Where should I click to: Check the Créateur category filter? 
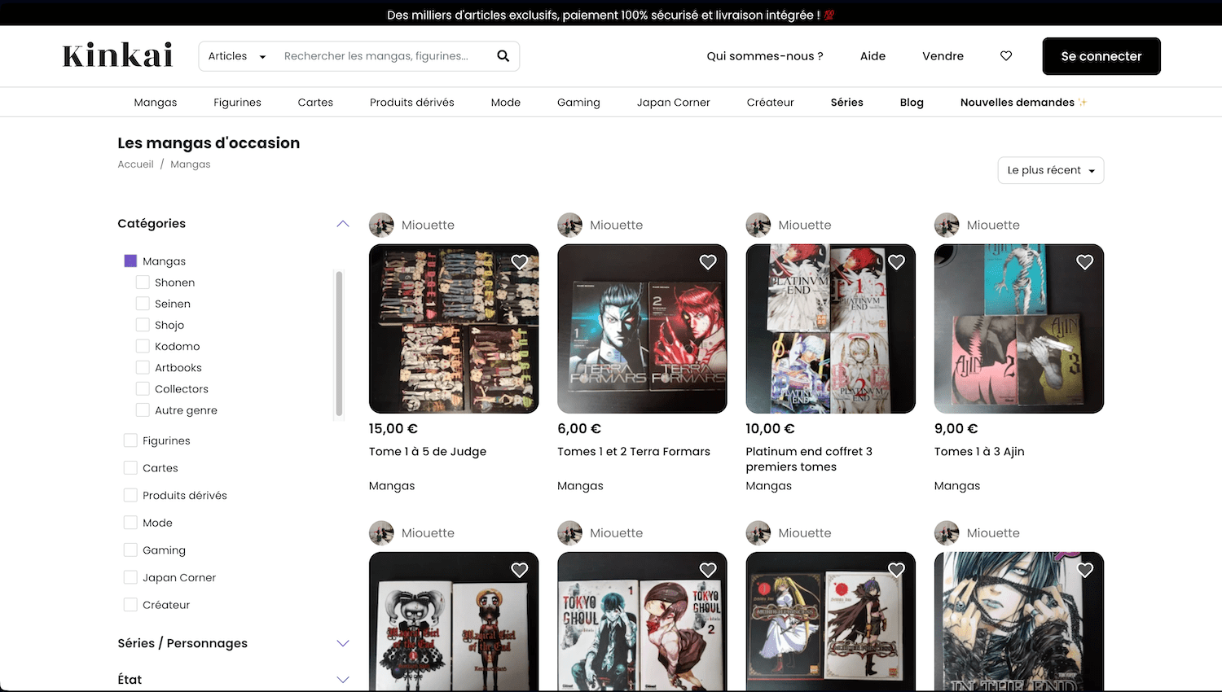pos(130,605)
